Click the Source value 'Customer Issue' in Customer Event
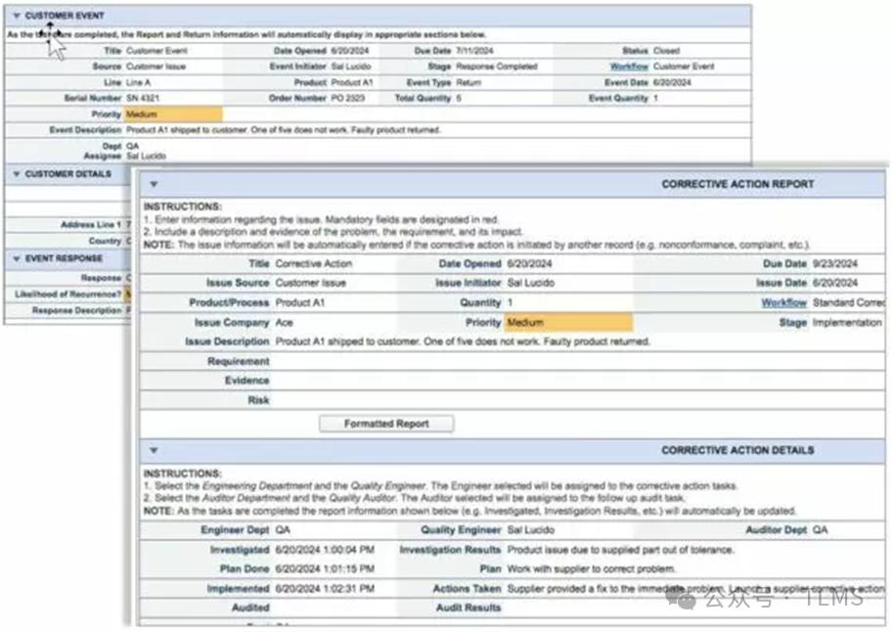This screenshot has height=632, width=891. click(156, 67)
